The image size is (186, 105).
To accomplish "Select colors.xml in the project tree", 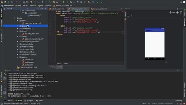I will 28,60.
